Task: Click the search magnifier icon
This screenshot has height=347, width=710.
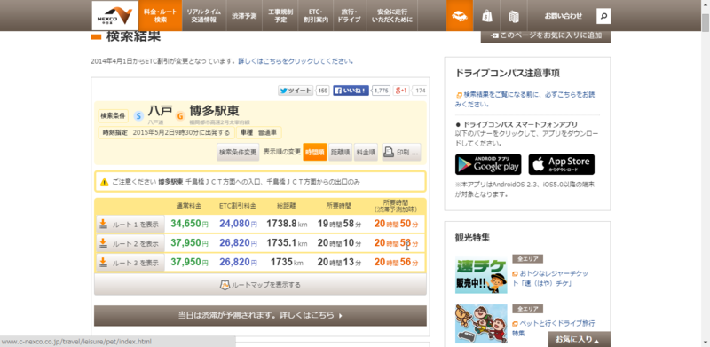Action: point(603,16)
